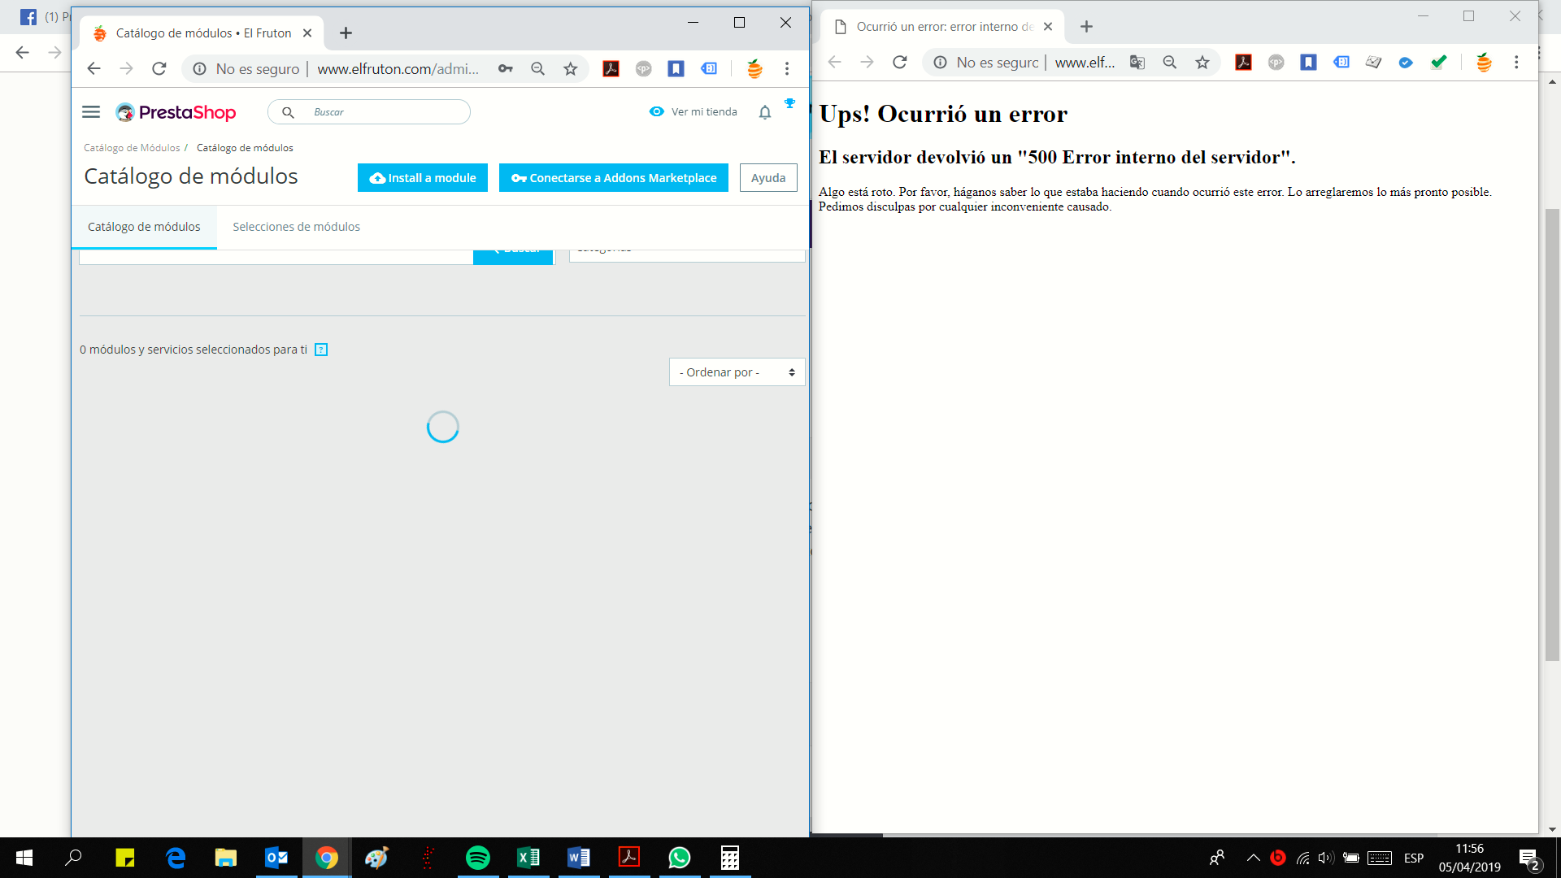This screenshot has width=1561, height=878.
Task: Reload the error page in right browser
Action: (x=899, y=63)
